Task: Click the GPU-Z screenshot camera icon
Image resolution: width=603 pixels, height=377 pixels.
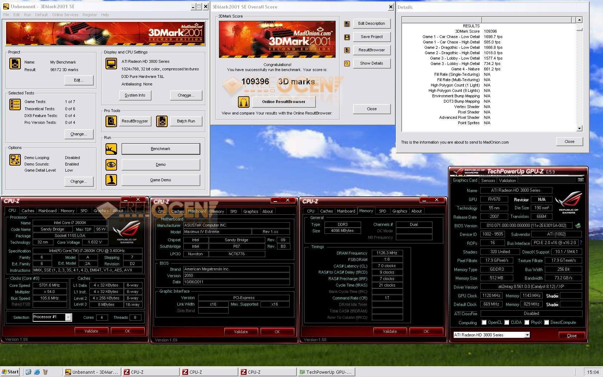Action: click(580, 180)
